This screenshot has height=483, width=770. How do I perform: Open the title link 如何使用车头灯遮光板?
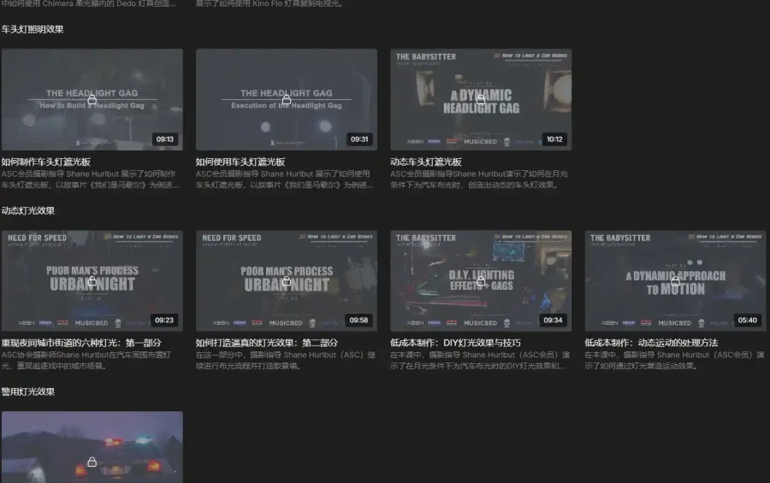[240, 162]
